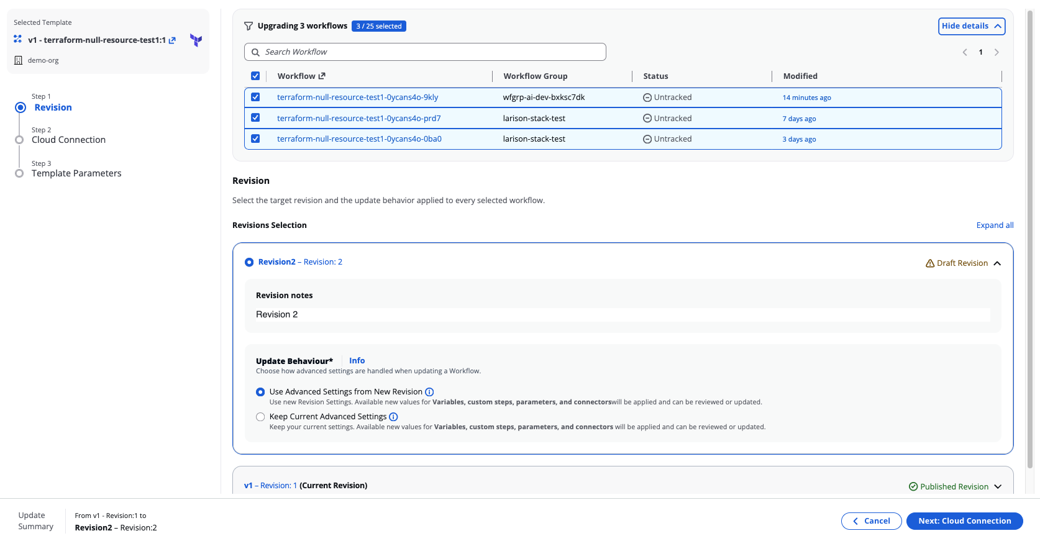The image size is (1040, 541).
Task: Click the Revision2 – Revision: 2 title
Action: [x=300, y=262]
